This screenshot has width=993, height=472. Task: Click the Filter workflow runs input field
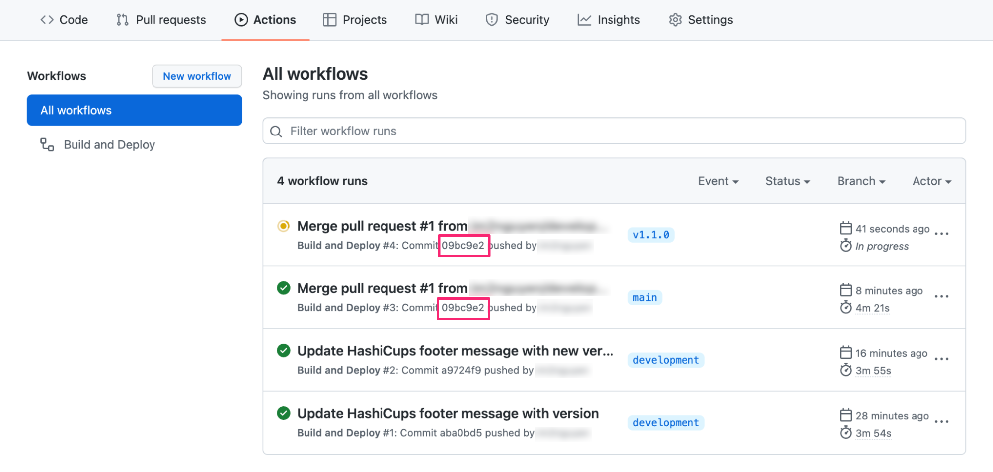[x=546, y=131]
